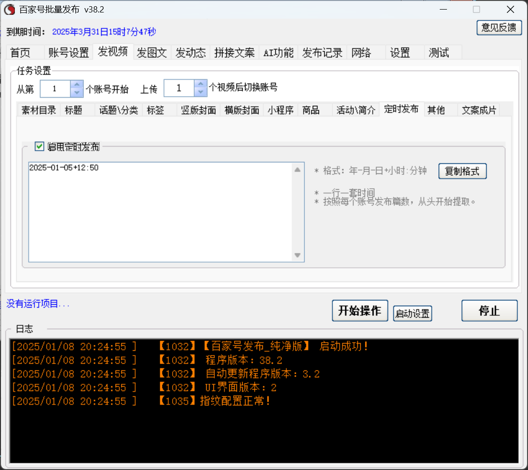Open 启动设置
This screenshot has height=470, width=528.
(x=412, y=313)
